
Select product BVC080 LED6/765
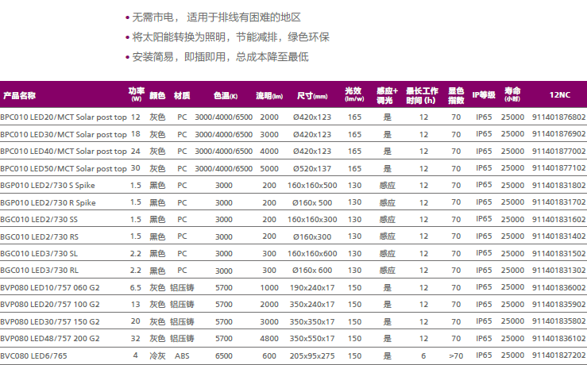click(34, 355)
